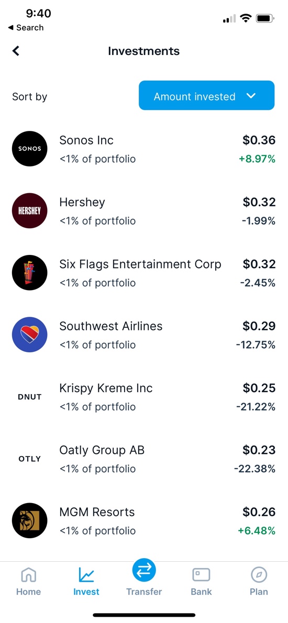Tap the OTLY ticker icon
288x623 pixels.
click(30, 459)
